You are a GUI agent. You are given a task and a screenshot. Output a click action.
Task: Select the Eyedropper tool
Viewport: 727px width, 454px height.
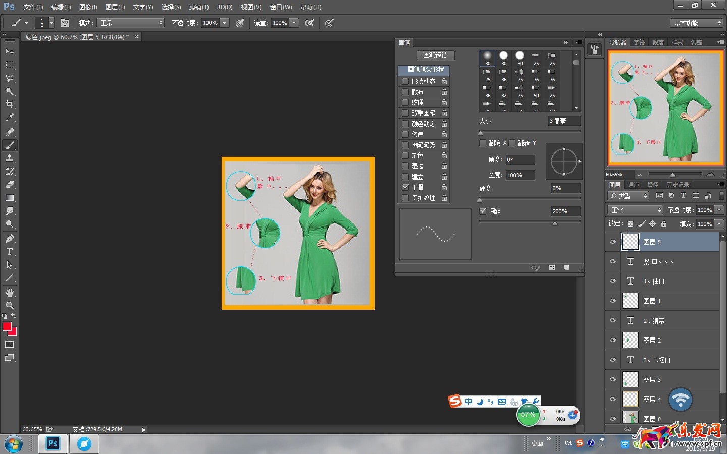pos(10,118)
